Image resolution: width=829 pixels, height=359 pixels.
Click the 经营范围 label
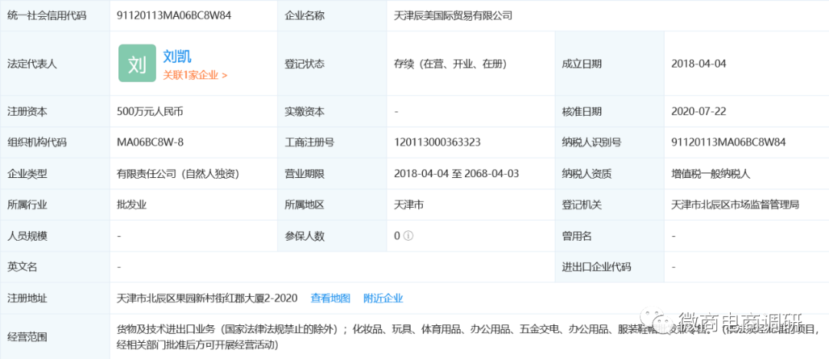click(27, 337)
